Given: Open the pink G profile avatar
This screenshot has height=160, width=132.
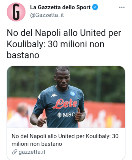Looking at the screenshot, I should 16,12.
